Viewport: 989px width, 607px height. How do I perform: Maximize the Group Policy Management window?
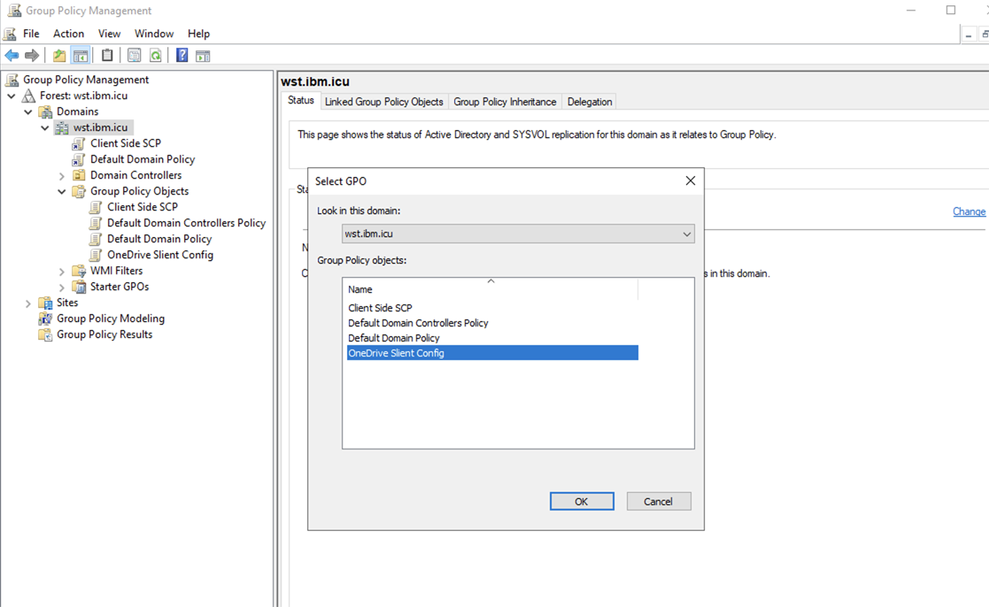click(x=951, y=10)
